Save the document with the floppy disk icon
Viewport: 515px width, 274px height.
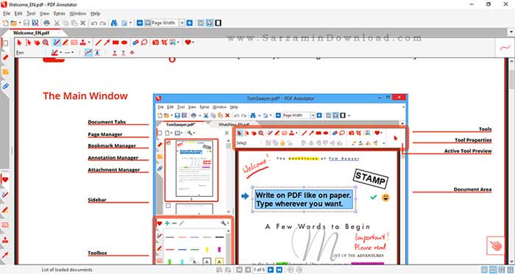[26, 23]
